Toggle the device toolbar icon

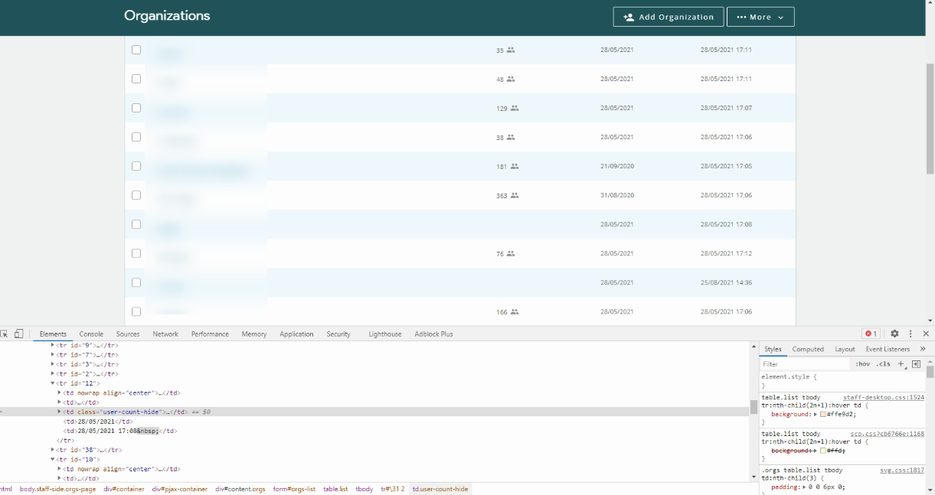point(19,334)
